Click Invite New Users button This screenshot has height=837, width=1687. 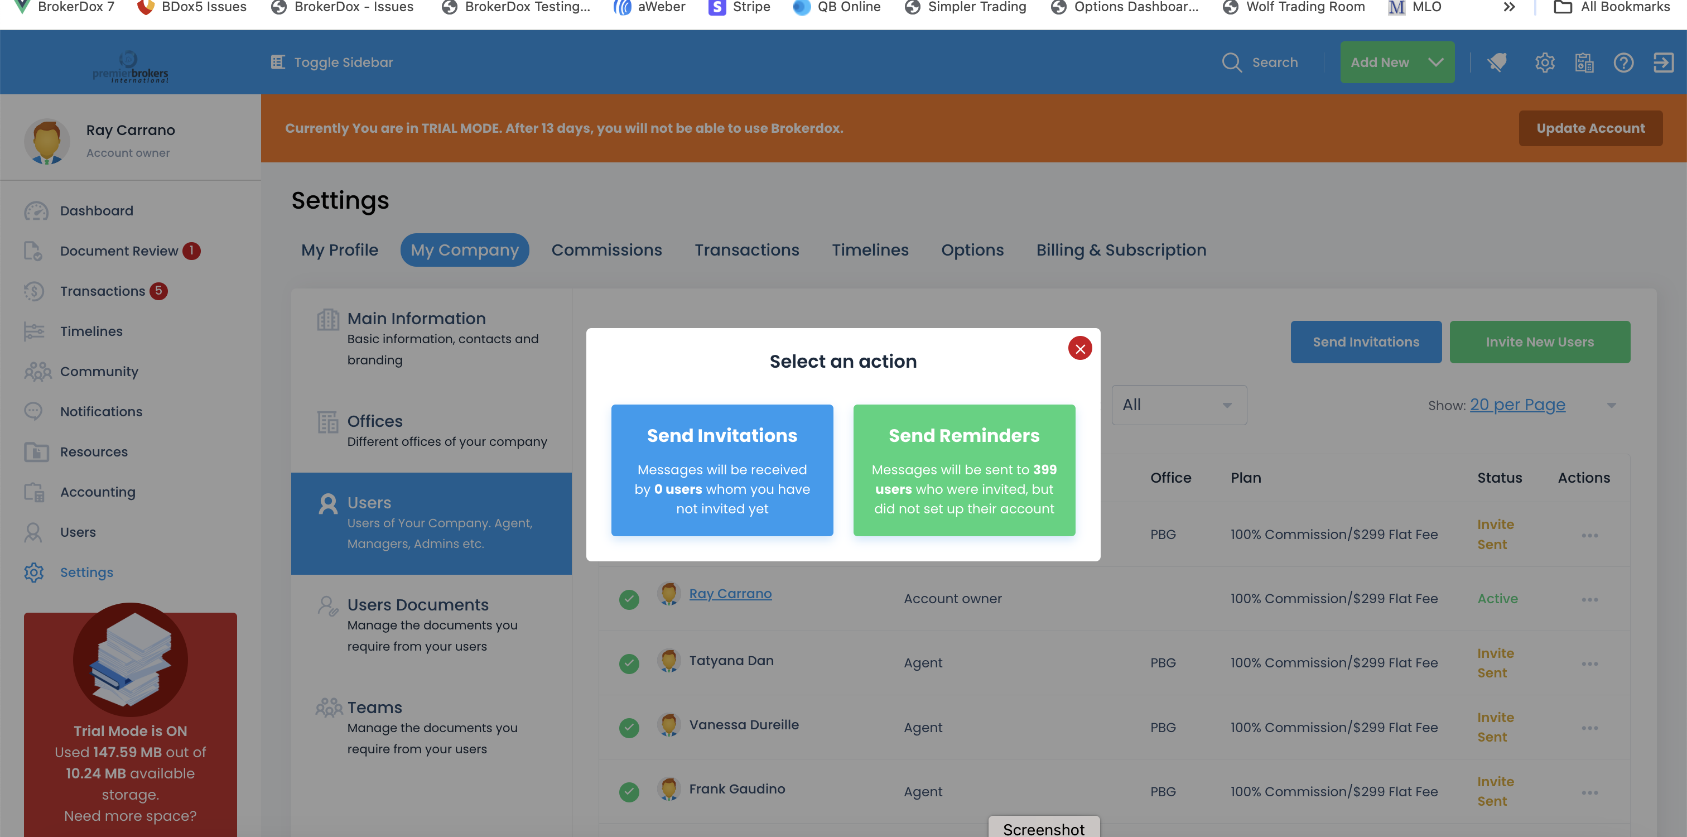pyautogui.click(x=1540, y=342)
